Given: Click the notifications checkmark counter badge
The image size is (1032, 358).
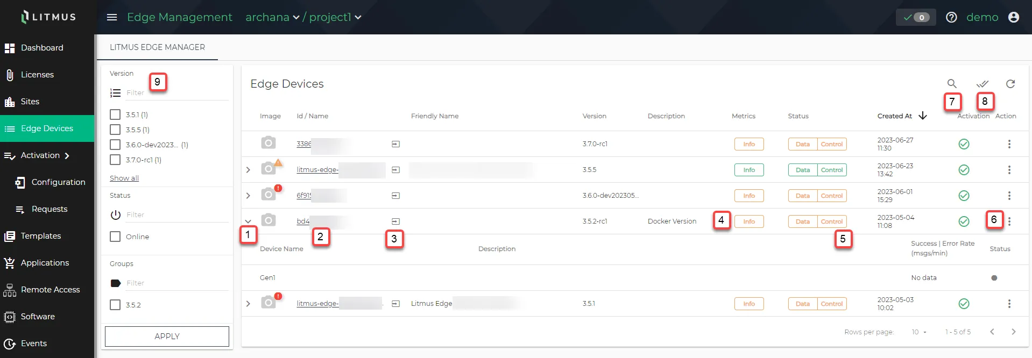Looking at the screenshot, I should click(916, 17).
